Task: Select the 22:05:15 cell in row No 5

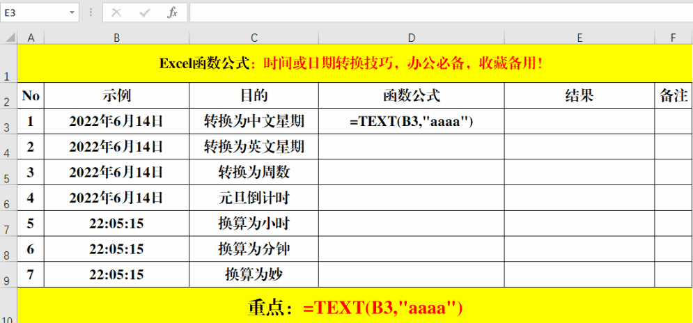Action: (117, 223)
